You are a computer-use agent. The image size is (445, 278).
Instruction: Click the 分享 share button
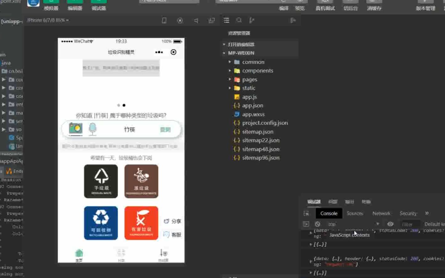point(173,221)
